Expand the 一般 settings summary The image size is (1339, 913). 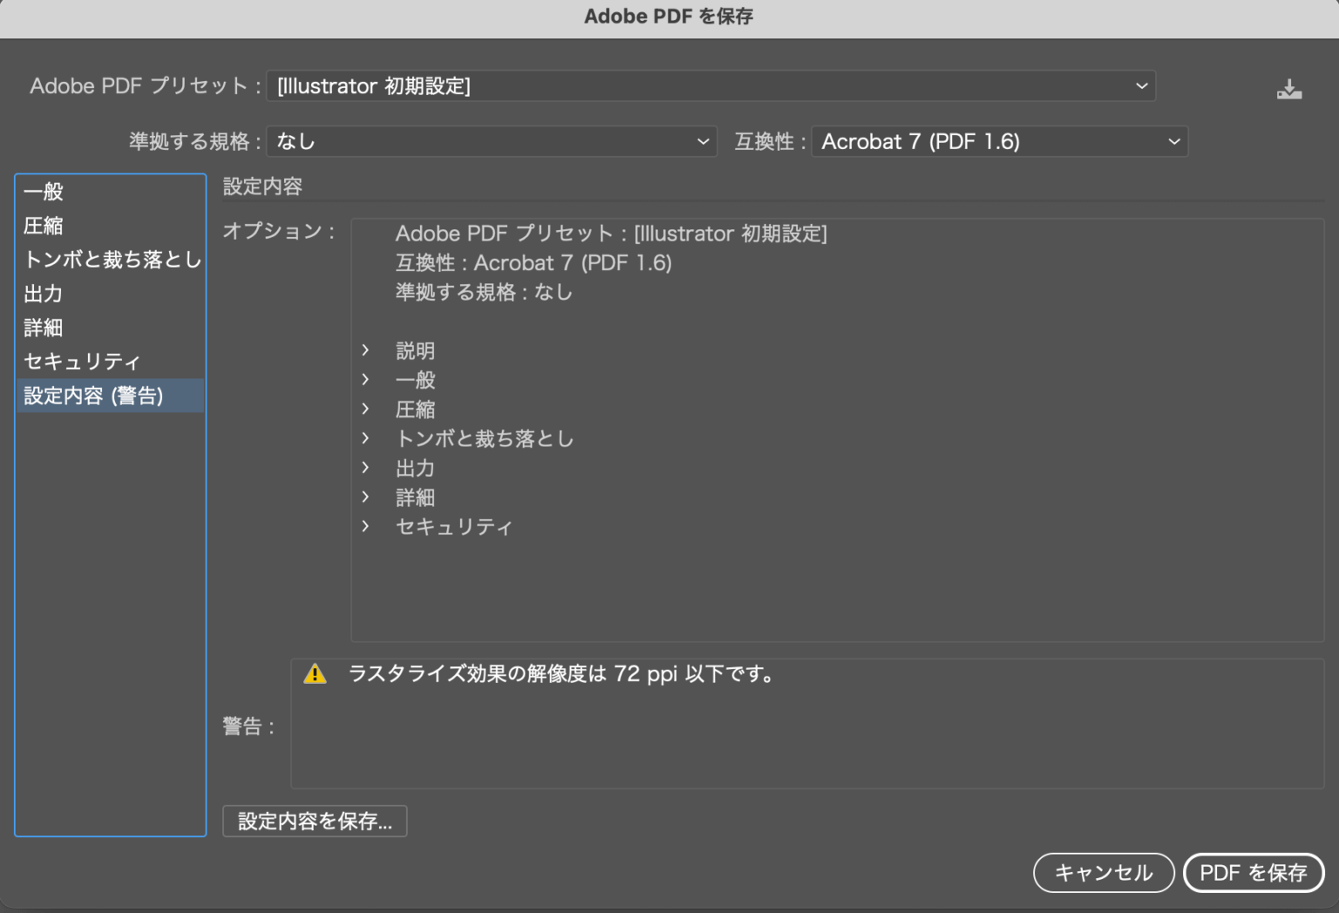[365, 380]
